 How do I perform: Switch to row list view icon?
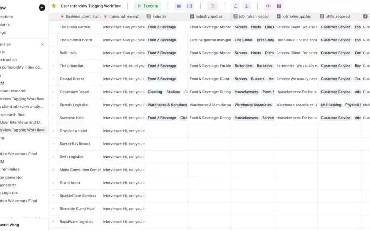(179, 6)
